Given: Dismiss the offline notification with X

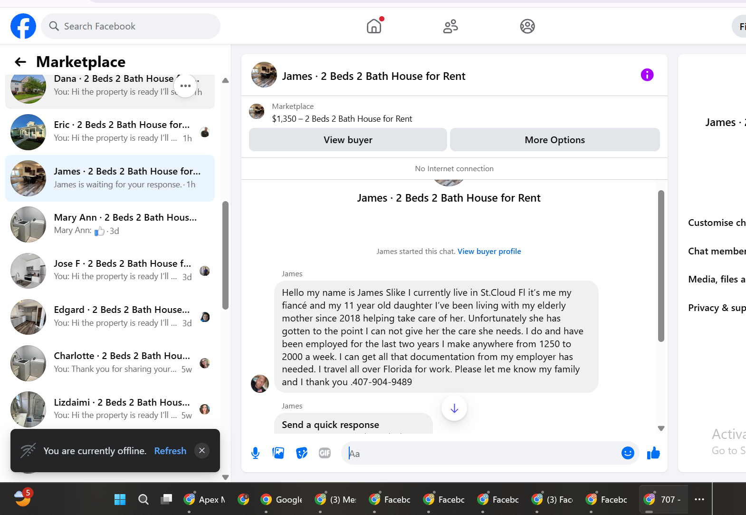Looking at the screenshot, I should point(202,451).
